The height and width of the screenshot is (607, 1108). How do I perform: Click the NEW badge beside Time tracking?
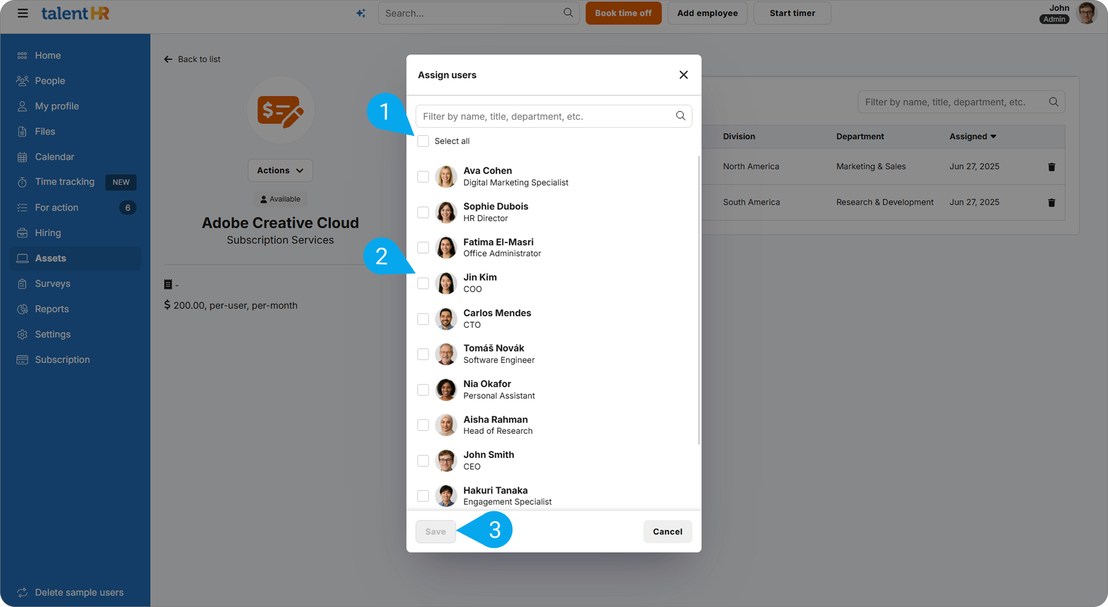(121, 182)
